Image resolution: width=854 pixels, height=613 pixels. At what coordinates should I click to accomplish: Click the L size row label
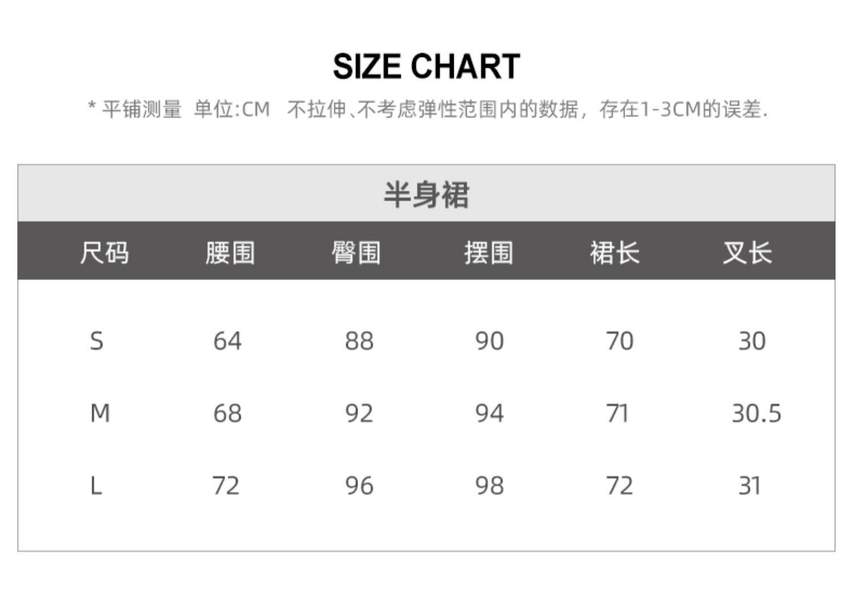point(96,486)
